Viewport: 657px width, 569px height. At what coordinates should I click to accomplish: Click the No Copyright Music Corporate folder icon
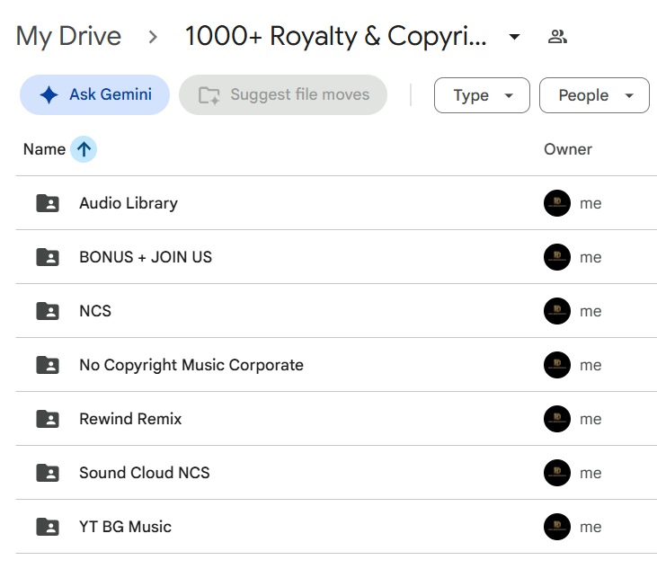48,365
